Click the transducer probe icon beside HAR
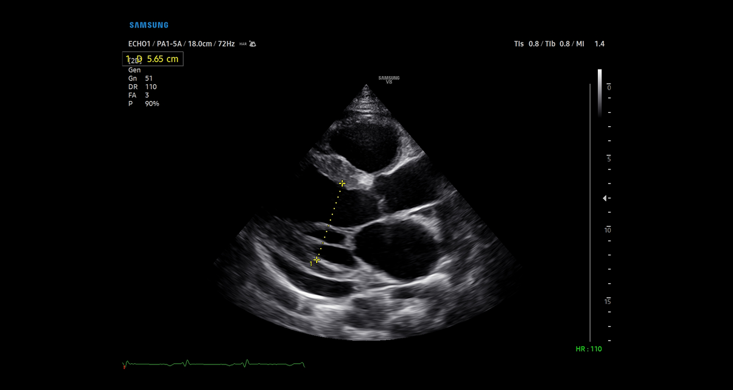733x390 pixels. pos(252,43)
